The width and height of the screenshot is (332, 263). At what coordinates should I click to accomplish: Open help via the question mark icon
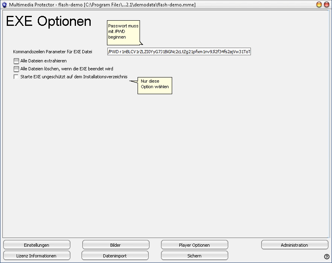(326, 257)
